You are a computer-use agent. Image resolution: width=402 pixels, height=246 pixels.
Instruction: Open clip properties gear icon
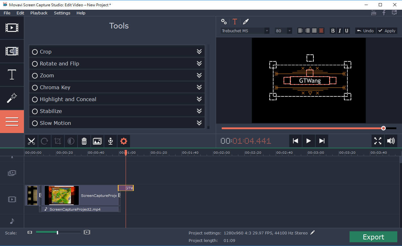[x=124, y=141]
